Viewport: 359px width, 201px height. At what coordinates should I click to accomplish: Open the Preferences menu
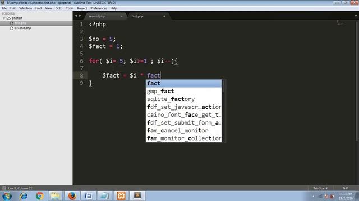(99, 8)
